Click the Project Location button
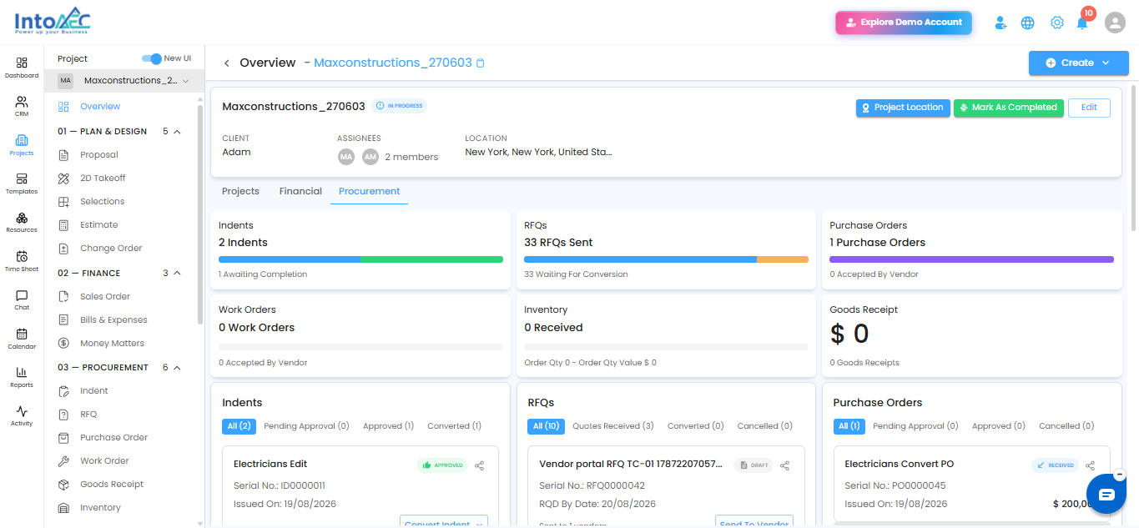Image resolution: width=1139 pixels, height=528 pixels. (903, 108)
